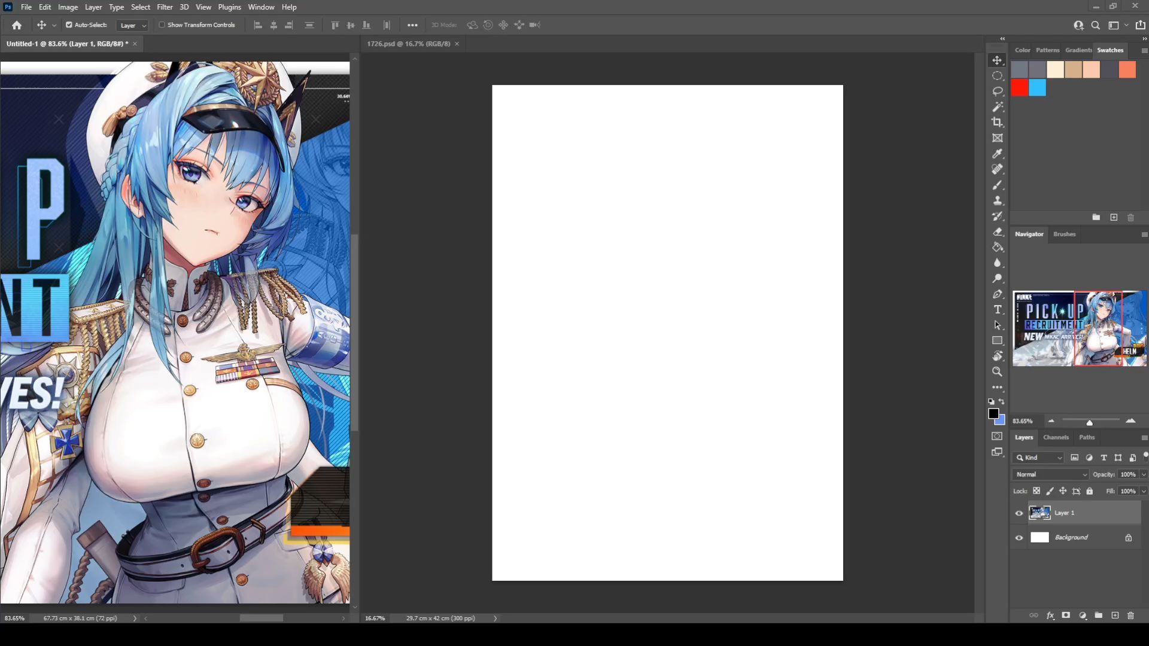Expand status bar info arrow for 1726.psd
Image resolution: width=1149 pixels, height=646 pixels.
(x=495, y=618)
